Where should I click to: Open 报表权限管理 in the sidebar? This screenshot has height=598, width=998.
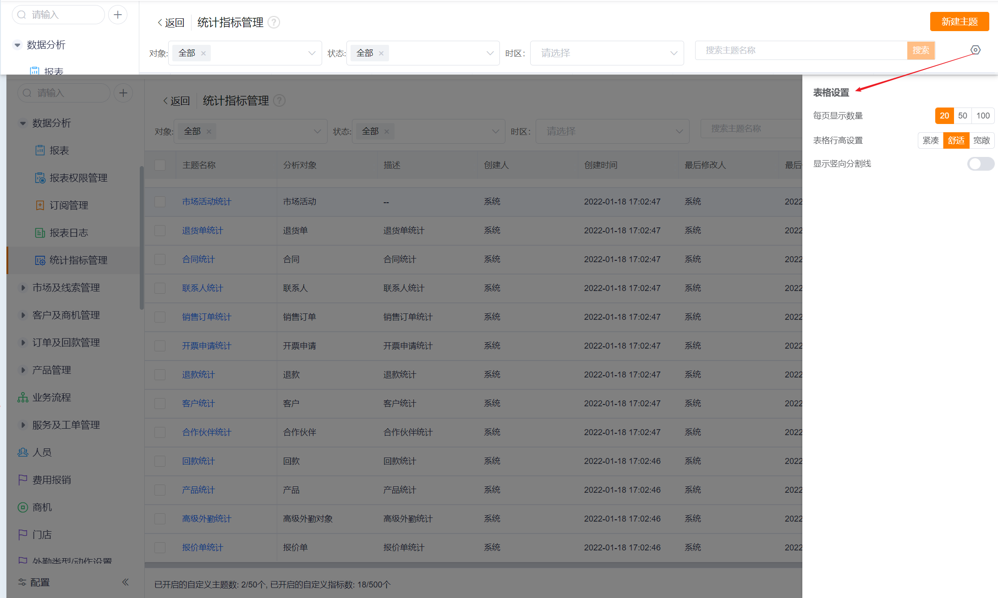point(71,178)
